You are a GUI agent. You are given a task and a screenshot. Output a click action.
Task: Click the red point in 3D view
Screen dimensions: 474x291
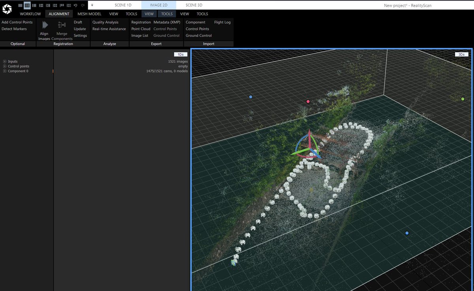point(308,101)
